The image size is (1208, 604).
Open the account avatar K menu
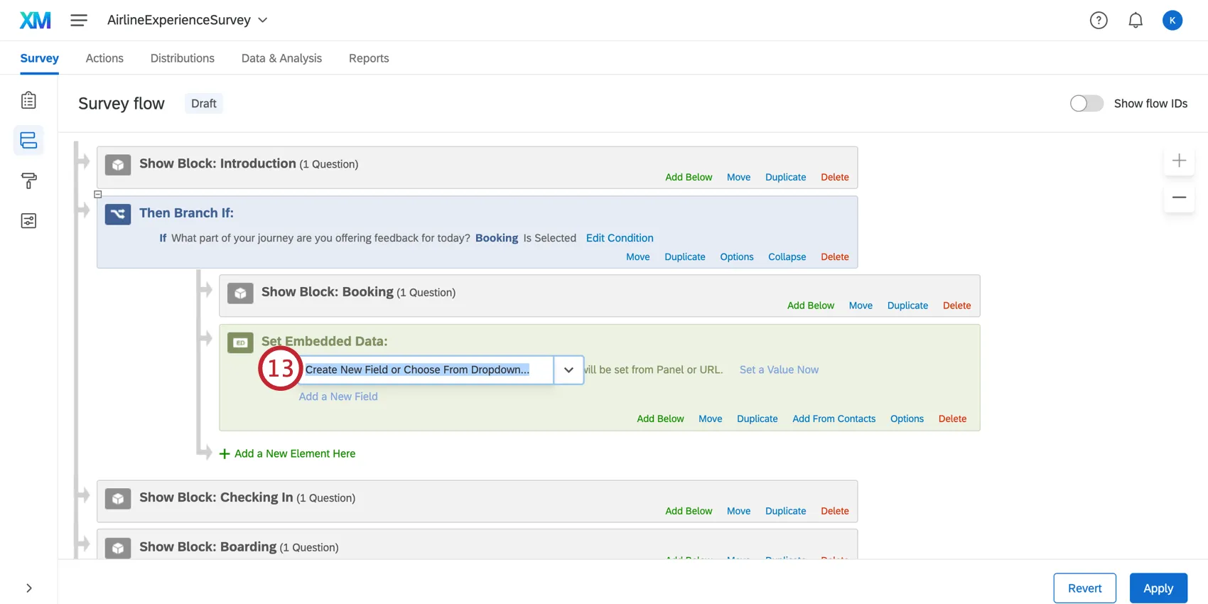pos(1172,21)
